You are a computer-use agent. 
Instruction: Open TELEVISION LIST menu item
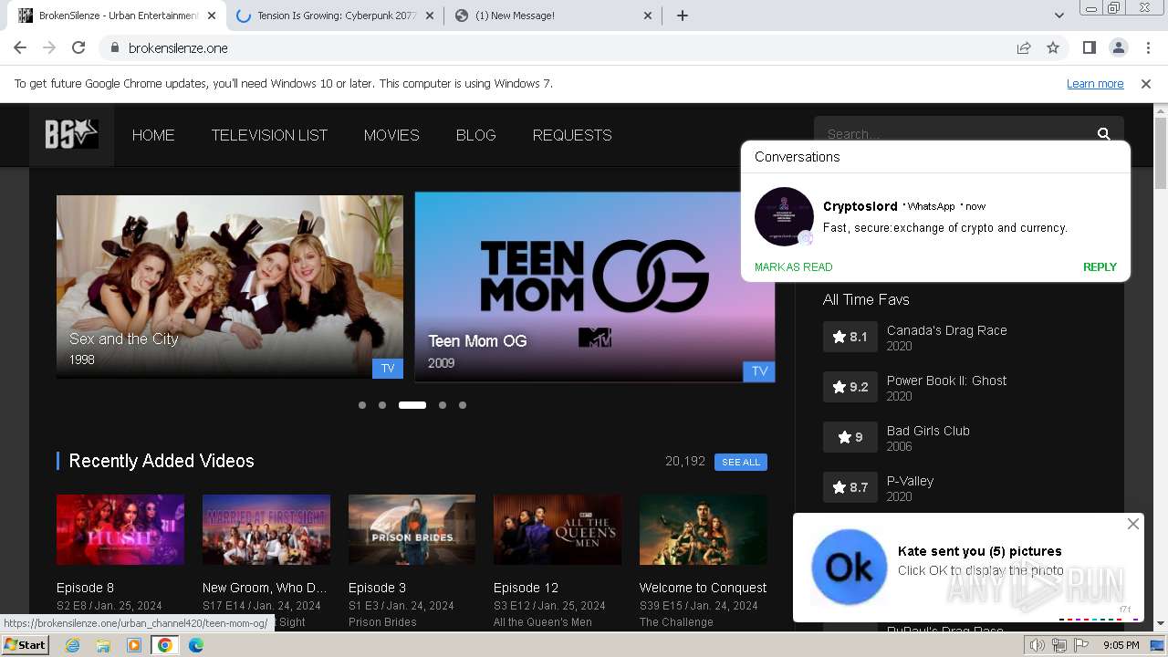(269, 135)
